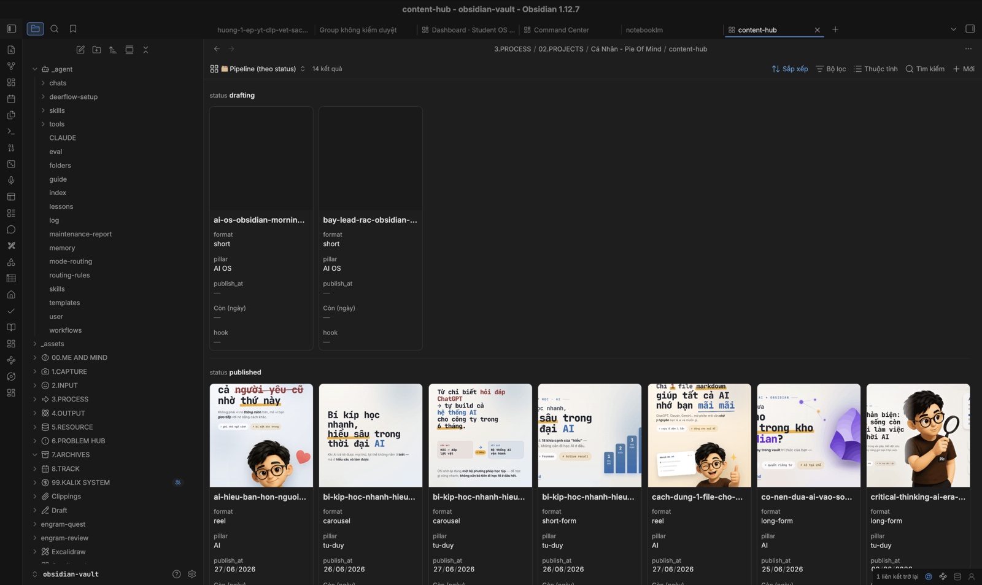Open the tab list dropdown chevron

(x=953, y=29)
